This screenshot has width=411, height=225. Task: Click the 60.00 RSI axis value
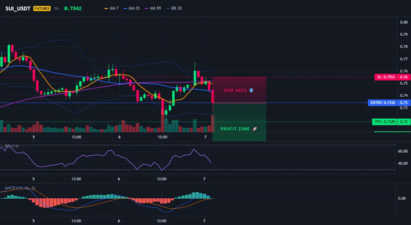click(x=403, y=151)
